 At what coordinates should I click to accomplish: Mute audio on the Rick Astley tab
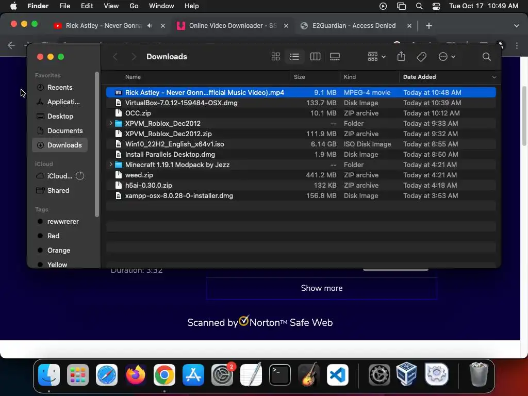(x=150, y=26)
